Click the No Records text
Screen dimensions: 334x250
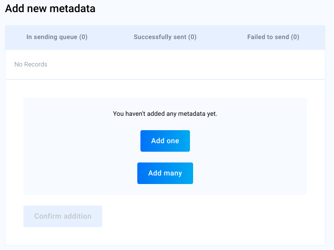click(x=31, y=64)
